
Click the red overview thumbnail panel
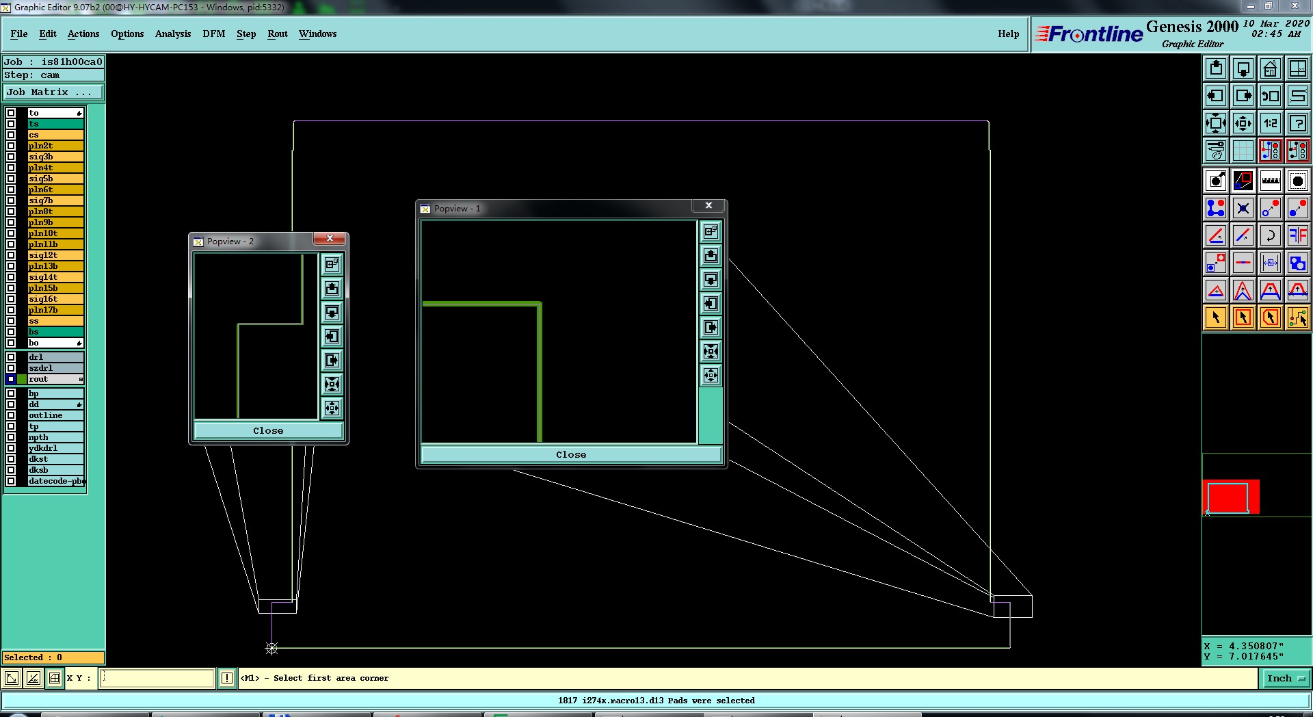1231,497
